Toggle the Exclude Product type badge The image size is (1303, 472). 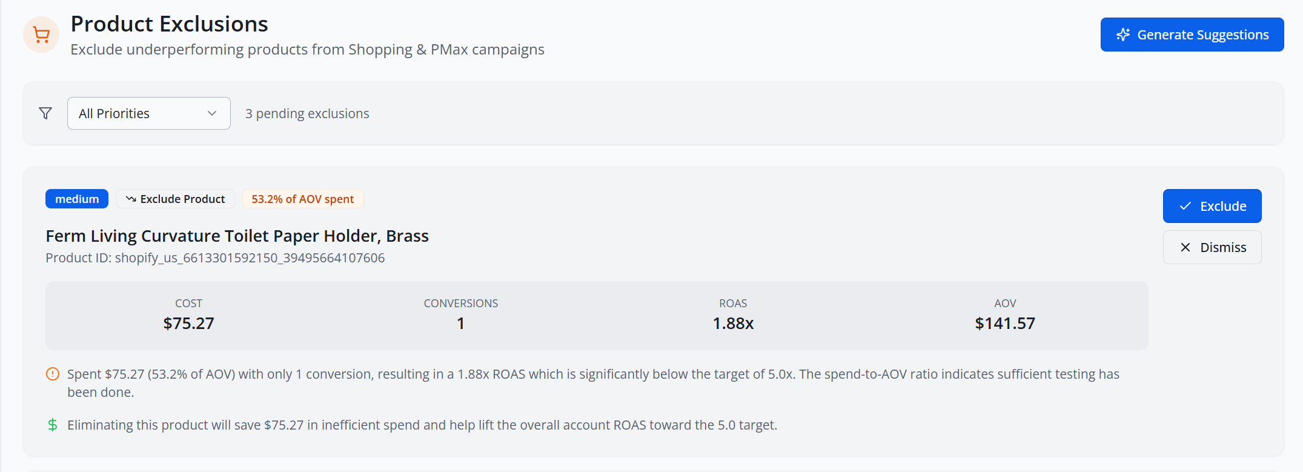coord(175,199)
